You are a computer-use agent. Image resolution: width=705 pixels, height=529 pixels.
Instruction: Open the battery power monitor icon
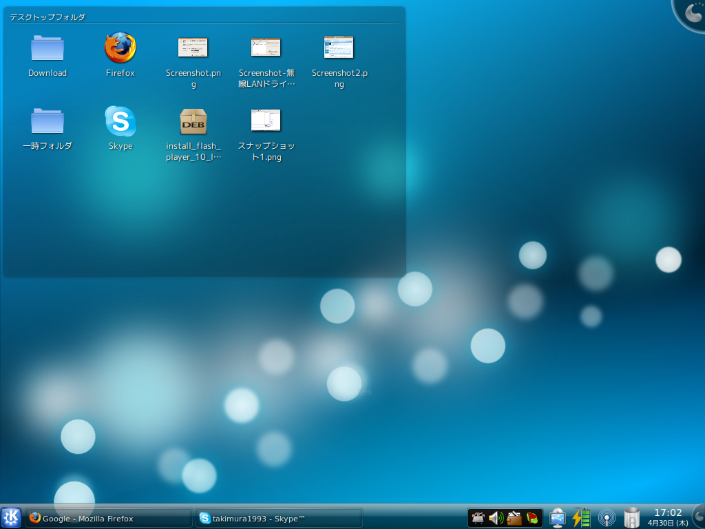click(x=581, y=517)
